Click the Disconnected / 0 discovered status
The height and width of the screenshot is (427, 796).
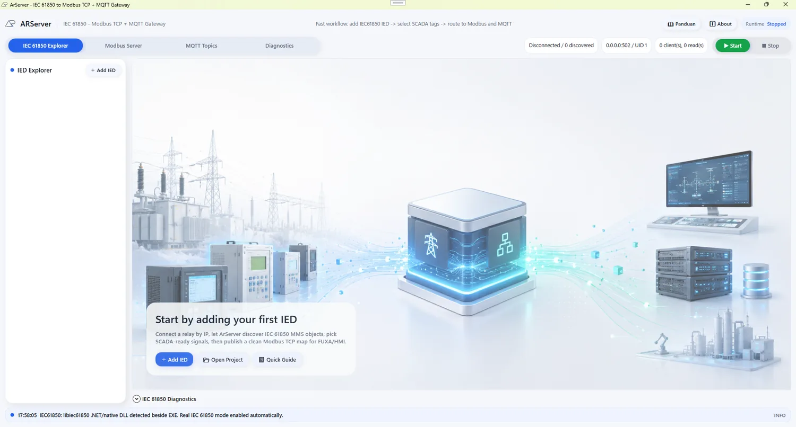pyautogui.click(x=561, y=46)
